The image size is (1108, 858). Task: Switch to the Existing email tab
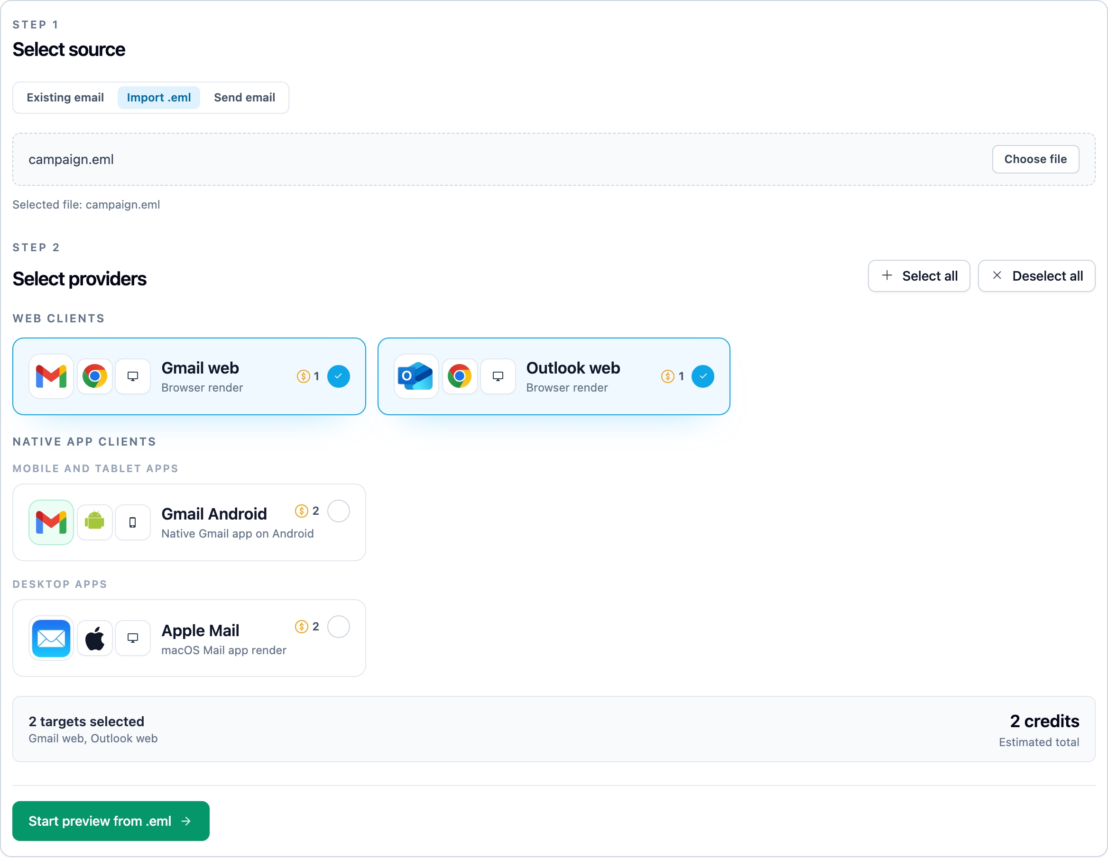tap(65, 97)
